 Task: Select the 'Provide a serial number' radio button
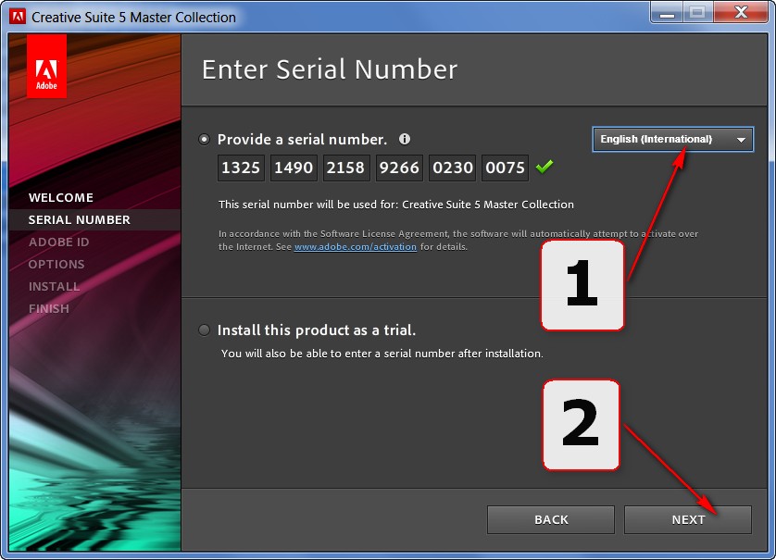(x=204, y=139)
